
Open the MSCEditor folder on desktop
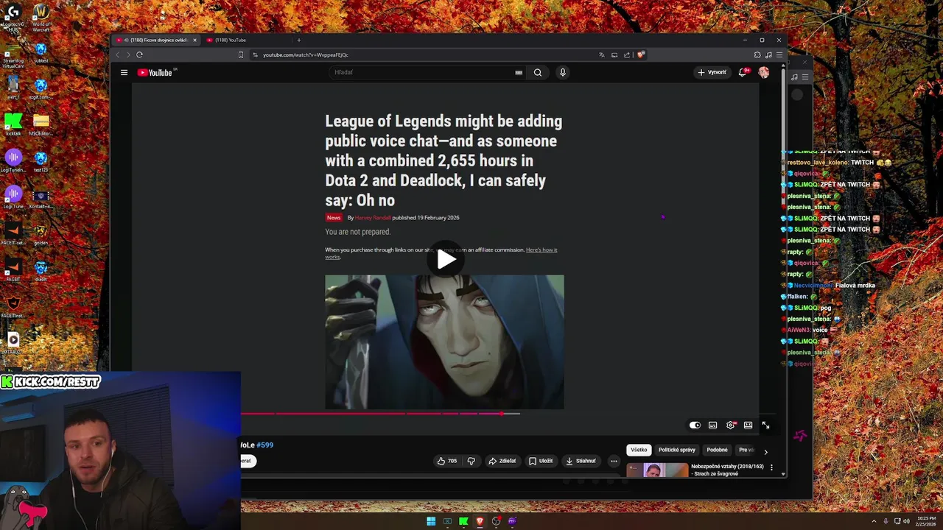pos(41,124)
